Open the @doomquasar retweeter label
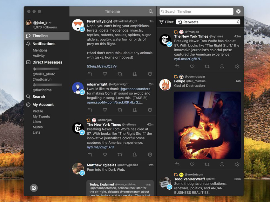The image size is (270, 202). [195, 77]
